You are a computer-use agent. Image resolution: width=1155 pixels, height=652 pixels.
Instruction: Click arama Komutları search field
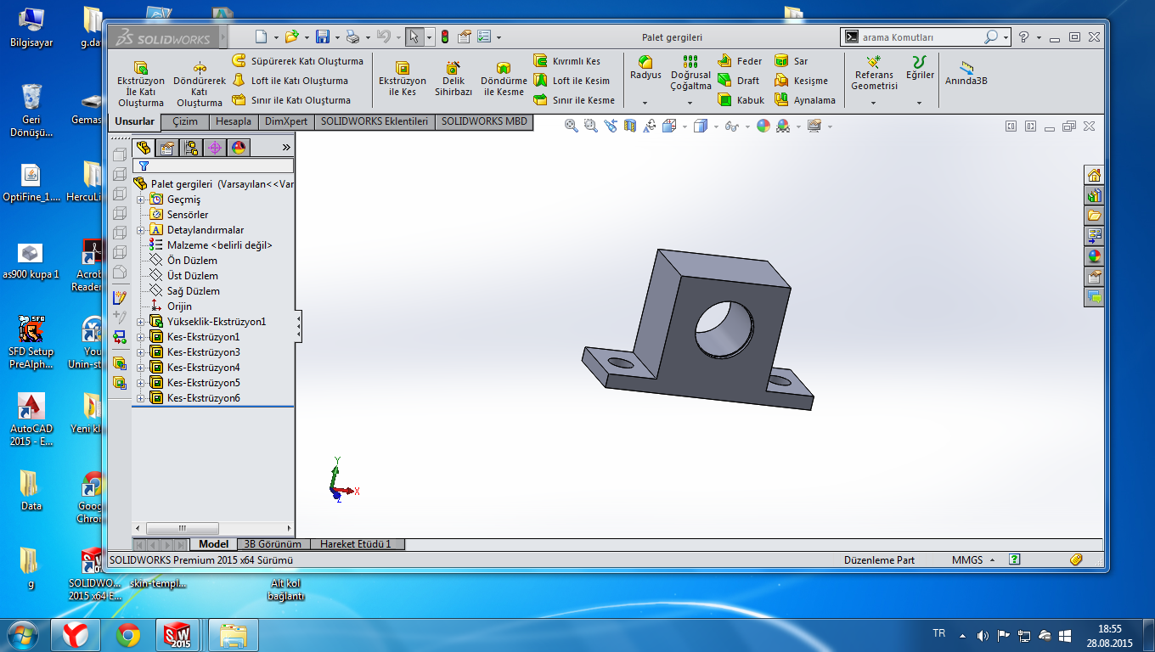coord(921,37)
